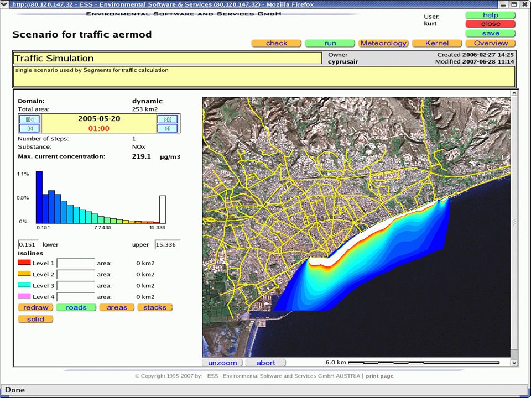
Task: Go to the Overview page
Action: pyautogui.click(x=491, y=43)
